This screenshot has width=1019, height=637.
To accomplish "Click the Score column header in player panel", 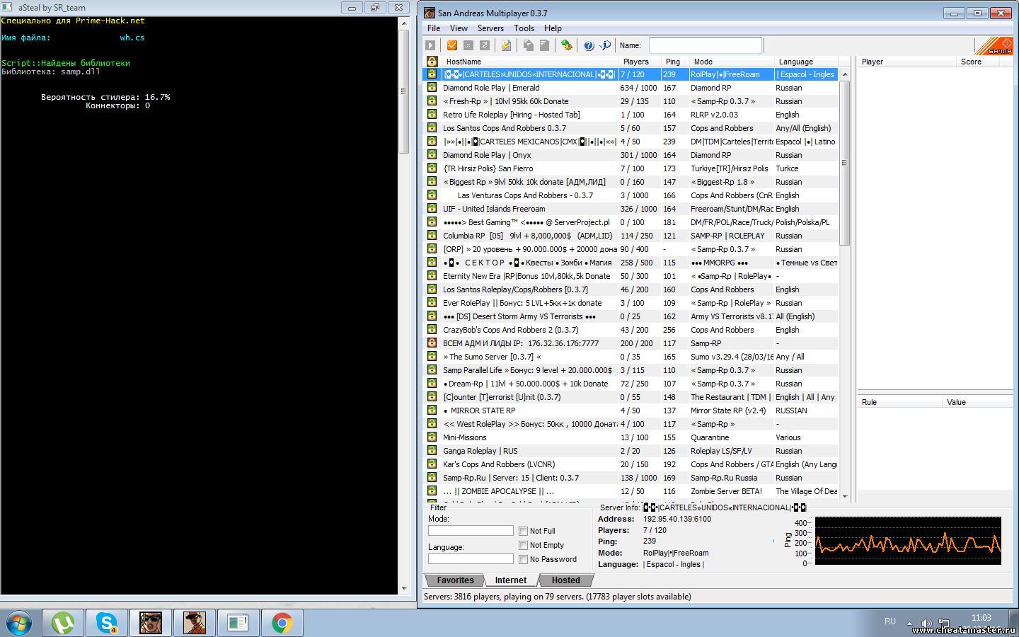I will pyautogui.click(x=977, y=62).
